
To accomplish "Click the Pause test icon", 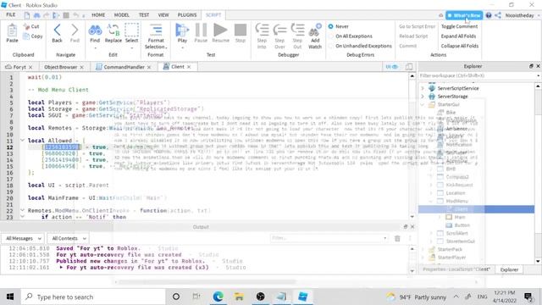I will pos(201,30).
